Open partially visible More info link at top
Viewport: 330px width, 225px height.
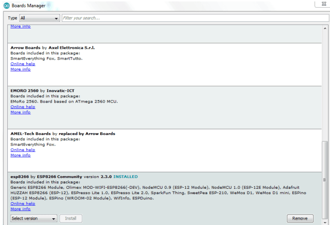[21, 26]
